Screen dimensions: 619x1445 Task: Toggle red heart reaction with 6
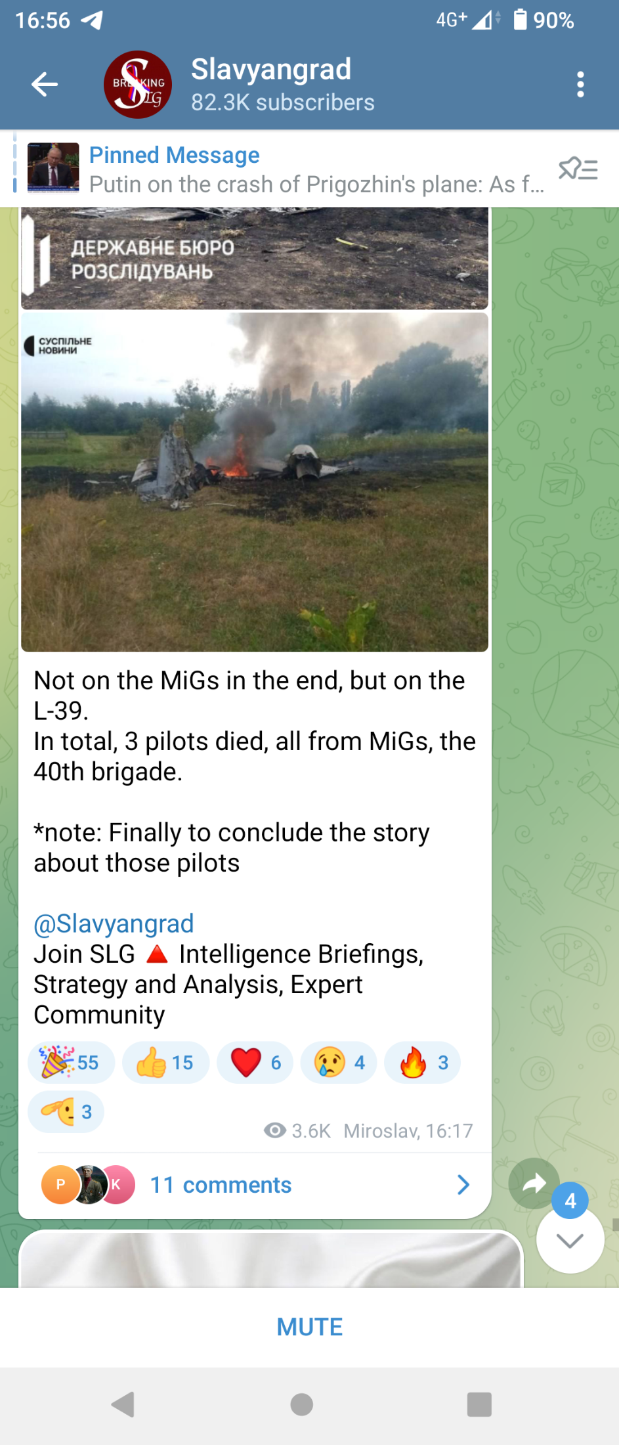click(x=255, y=1062)
